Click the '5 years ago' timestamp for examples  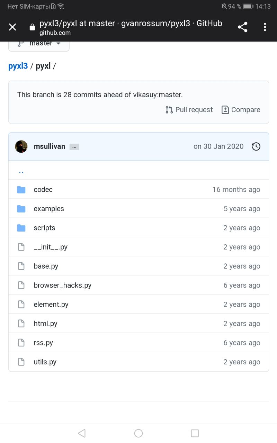tap(242, 209)
